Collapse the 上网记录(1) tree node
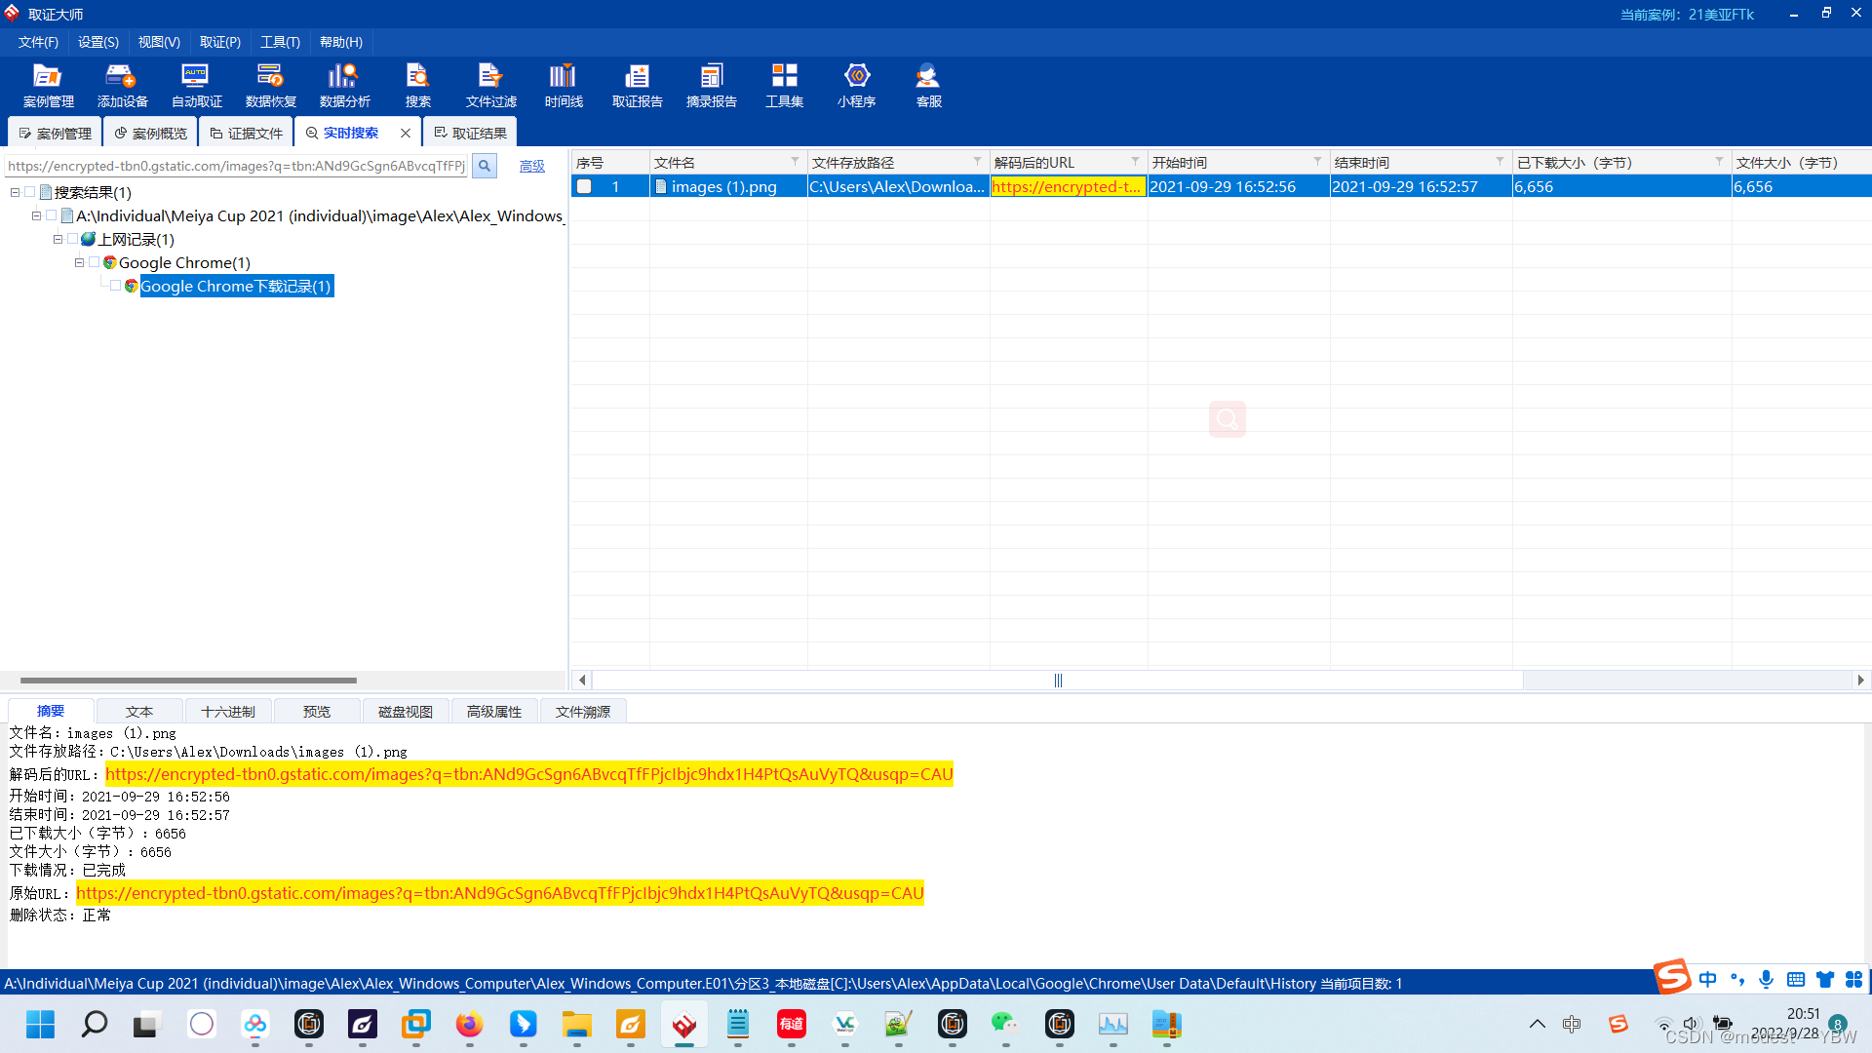 click(x=58, y=239)
